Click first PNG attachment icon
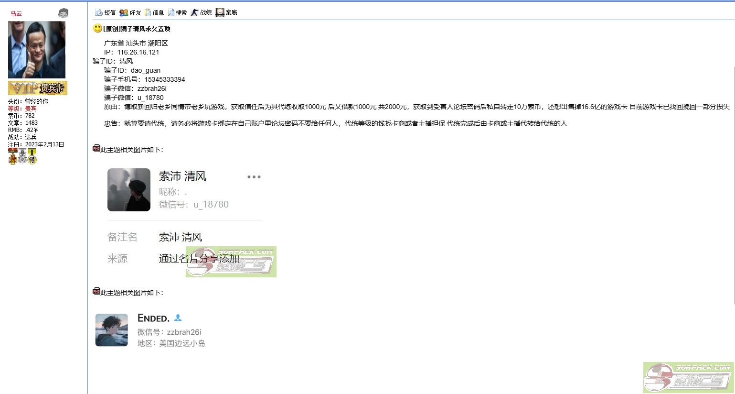This screenshot has width=735, height=394. click(96, 149)
